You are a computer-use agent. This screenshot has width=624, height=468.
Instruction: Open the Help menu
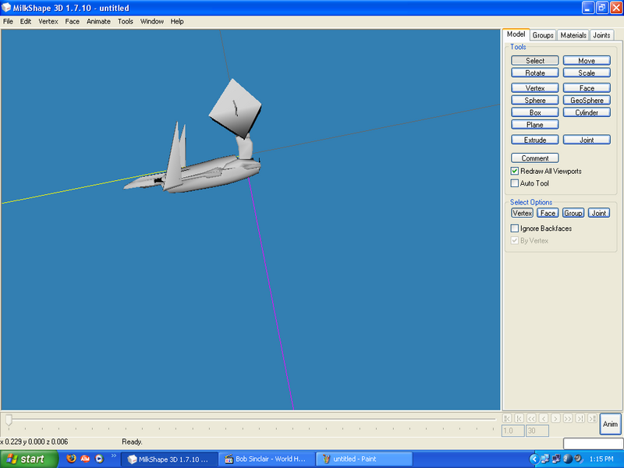tap(177, 22)
